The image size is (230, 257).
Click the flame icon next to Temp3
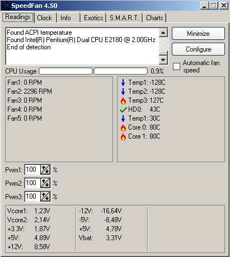(123, 100)
